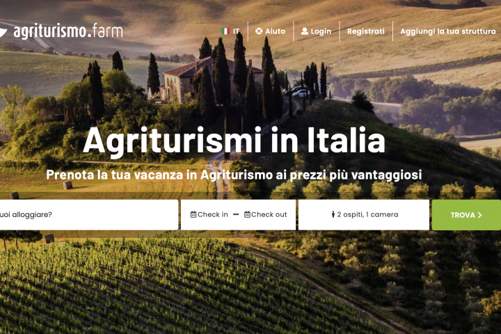Click the green TROVA search button

point(466,215)
